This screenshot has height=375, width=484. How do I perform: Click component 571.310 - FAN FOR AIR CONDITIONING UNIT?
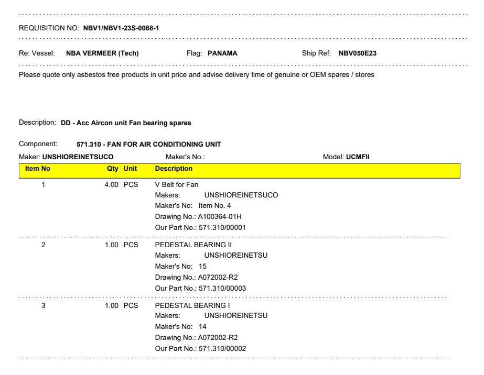click(149, 144)
